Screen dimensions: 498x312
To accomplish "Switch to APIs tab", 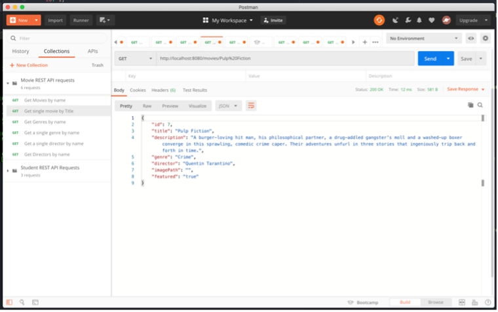I will 93,51.
